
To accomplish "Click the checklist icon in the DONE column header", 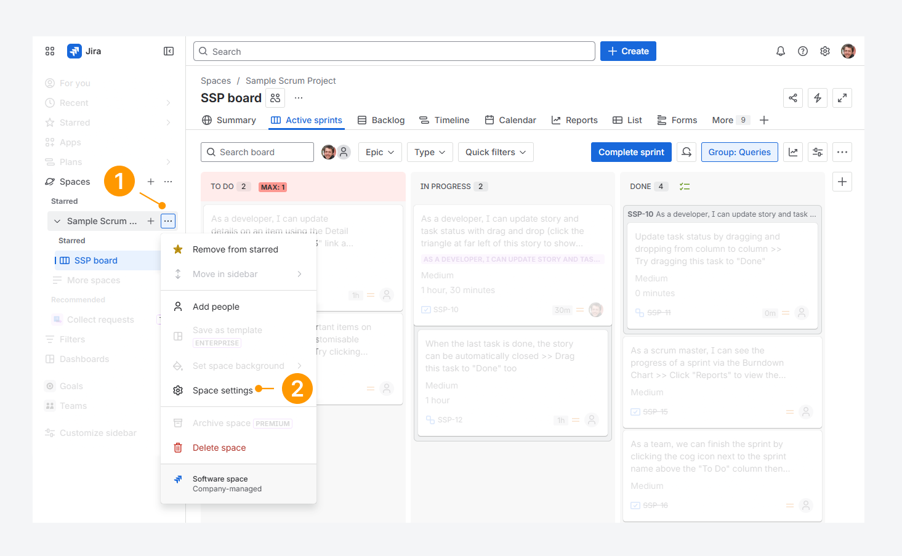I will pos(685,187).
